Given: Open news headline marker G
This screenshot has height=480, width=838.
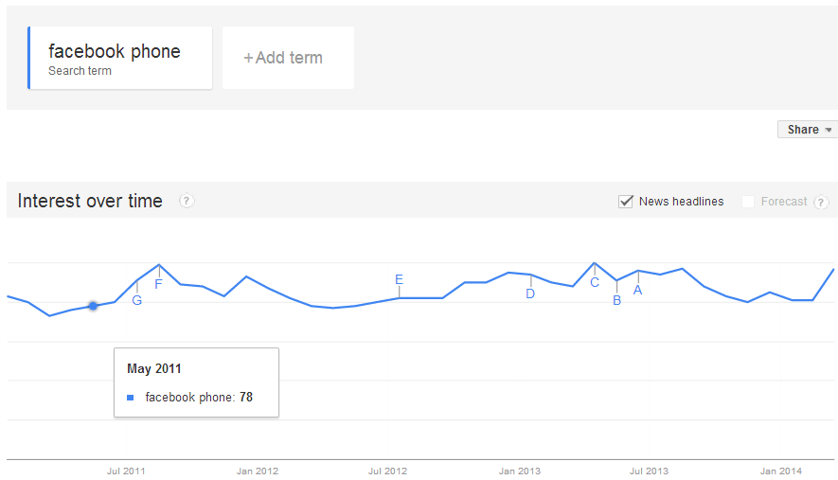Looking at the screenshot, I should [x=136, y=300].
